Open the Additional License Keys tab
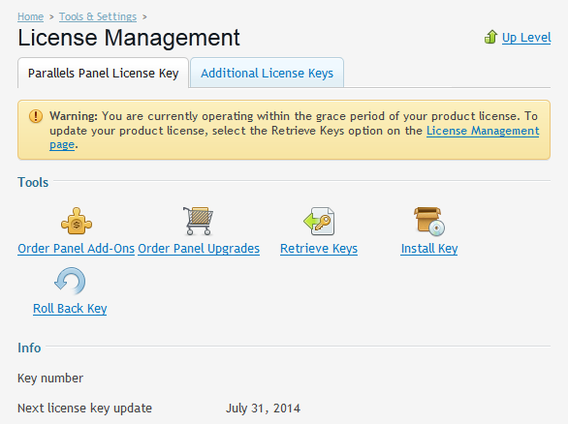The height and width of the screenshot is (424, 568). pyautogui.click(x=267, y=73)
